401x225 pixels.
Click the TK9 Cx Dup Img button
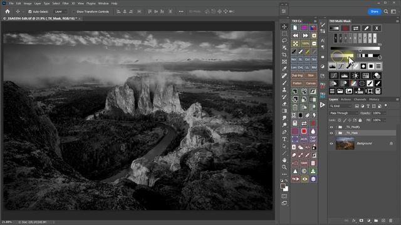[x=297, y=76]
